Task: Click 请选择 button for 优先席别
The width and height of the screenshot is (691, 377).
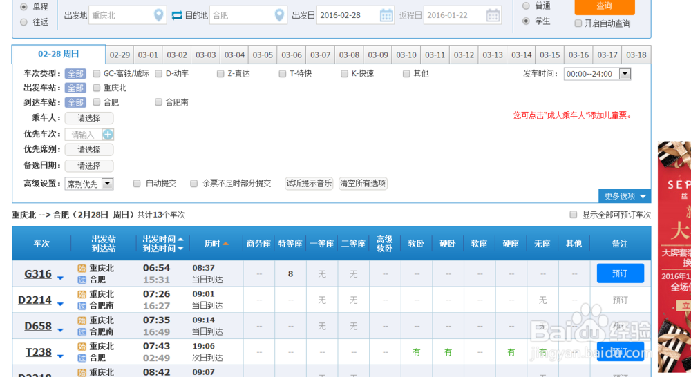Action: pos(89,150)
